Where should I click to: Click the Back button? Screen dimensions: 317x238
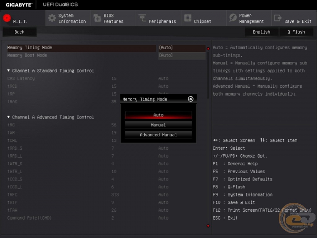pos(19,32)
